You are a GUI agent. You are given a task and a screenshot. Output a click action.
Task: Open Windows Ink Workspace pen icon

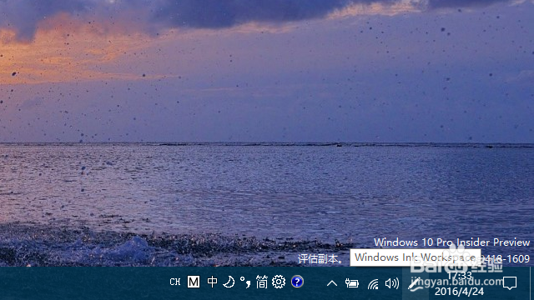[x=416, y=283]
